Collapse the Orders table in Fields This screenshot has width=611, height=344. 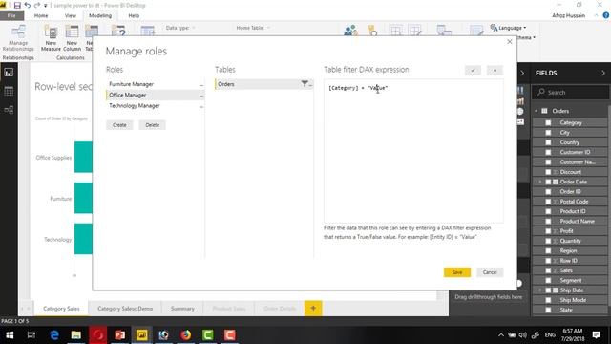[x=537, y=111]
